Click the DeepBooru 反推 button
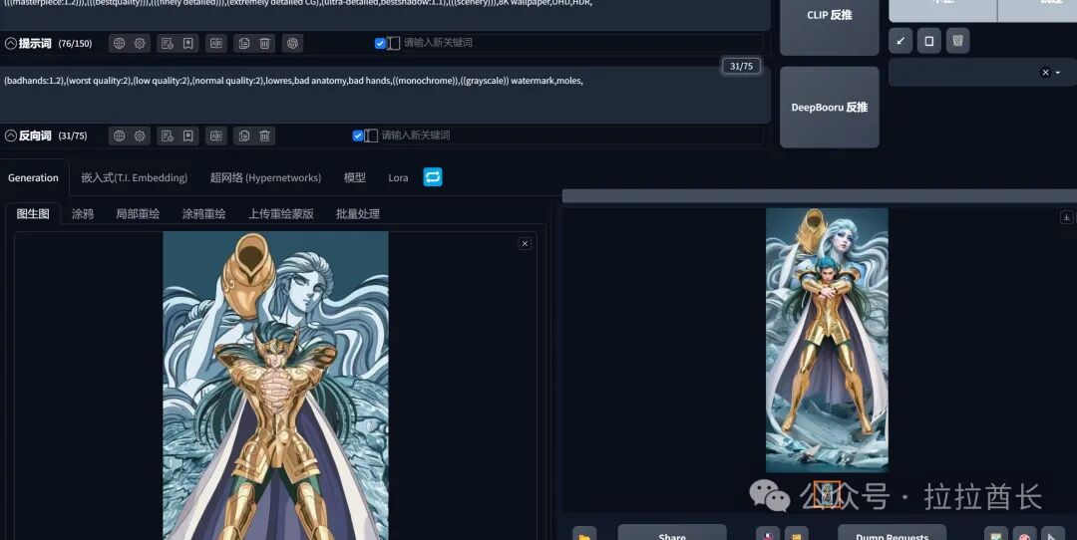The width and height of the screenshot is (1077, 540). pos(829,107)
